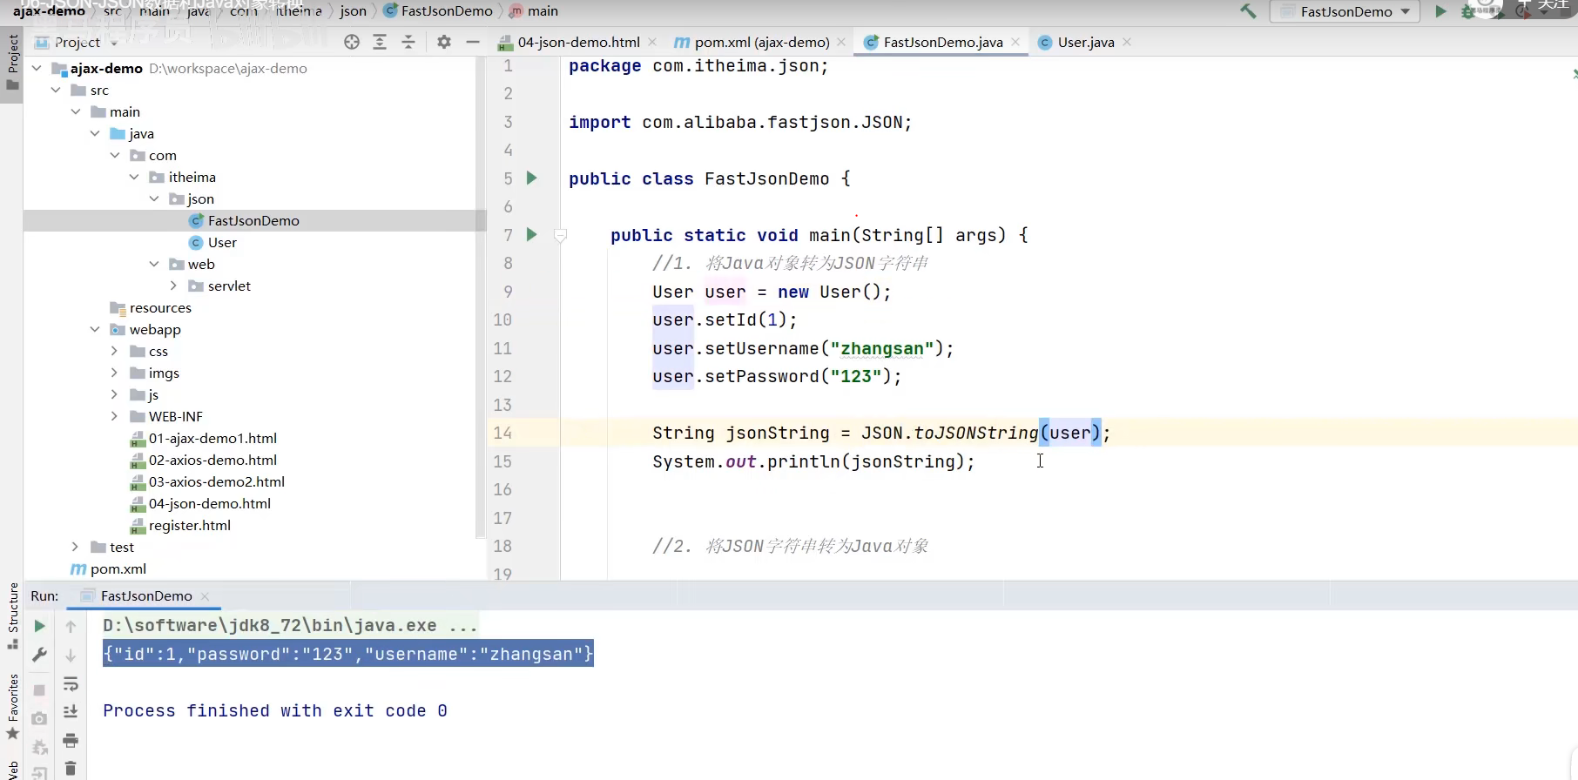The image size is (1578, 780).
Task: Toggle soft-wrap in the Run console
Action: tap(71, 684)
